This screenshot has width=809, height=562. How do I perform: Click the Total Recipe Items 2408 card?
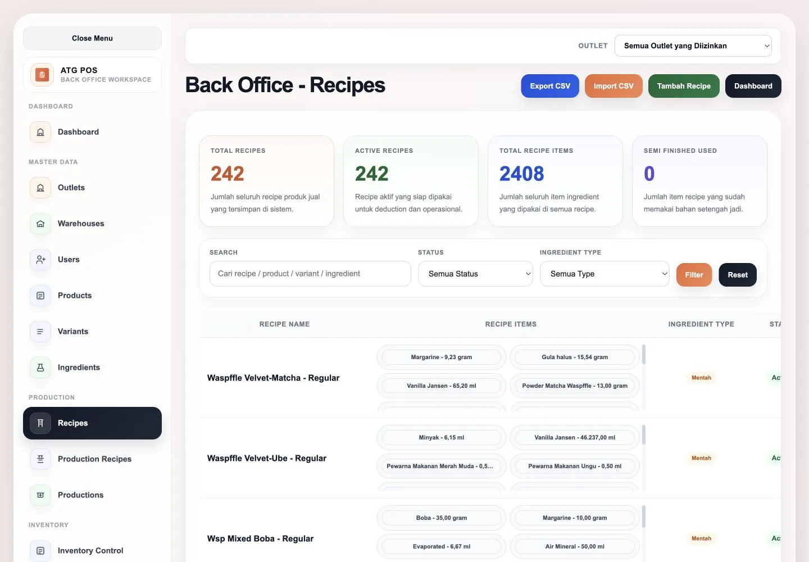tap(555, 181)
